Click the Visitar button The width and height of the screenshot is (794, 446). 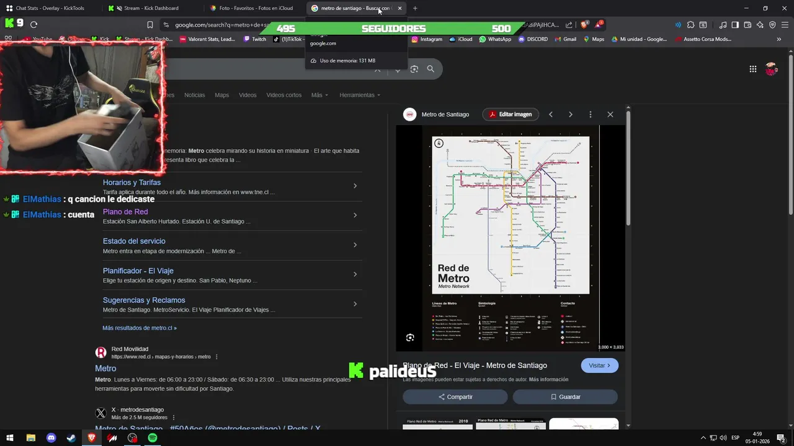click(x=600, y=365)
